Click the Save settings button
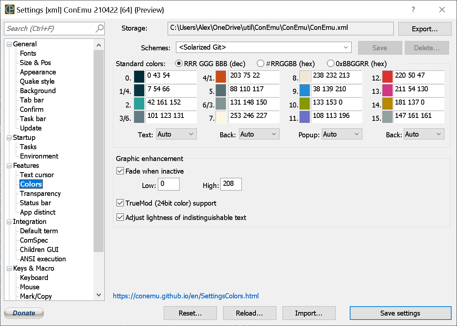The image size is (457, 326). pyautogui.click(x=400, y=313)
